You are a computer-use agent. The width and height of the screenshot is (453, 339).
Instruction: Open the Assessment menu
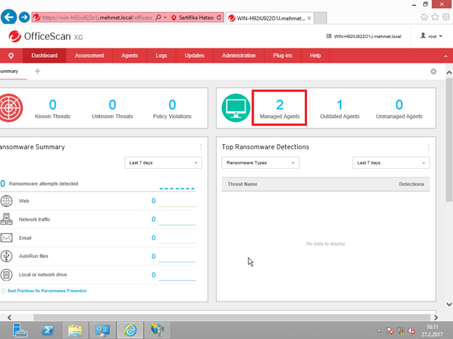pyautogui.click(x=90, y=56)
